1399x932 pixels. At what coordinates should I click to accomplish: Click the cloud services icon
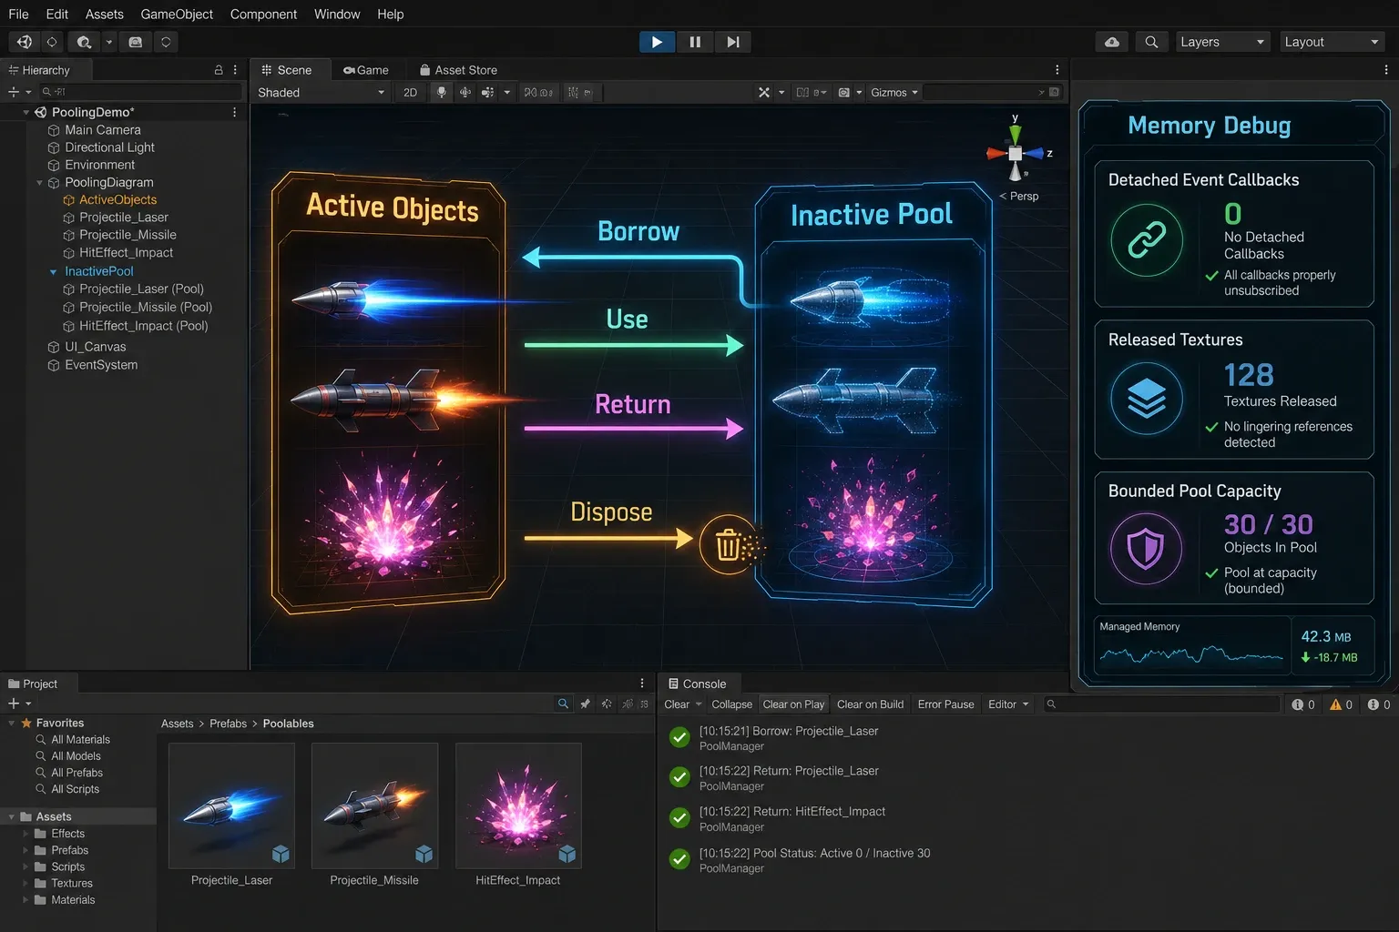pos(1112,42)
